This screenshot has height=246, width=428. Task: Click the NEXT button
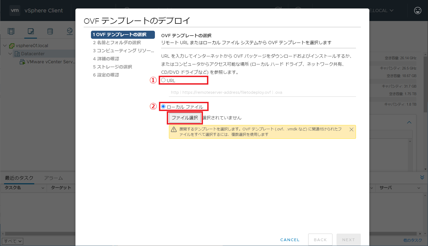coord(348,240)
